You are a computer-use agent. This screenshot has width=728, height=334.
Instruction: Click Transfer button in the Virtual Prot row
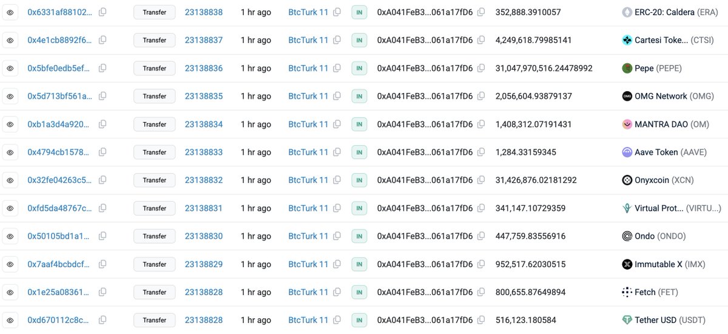(154, 208)
